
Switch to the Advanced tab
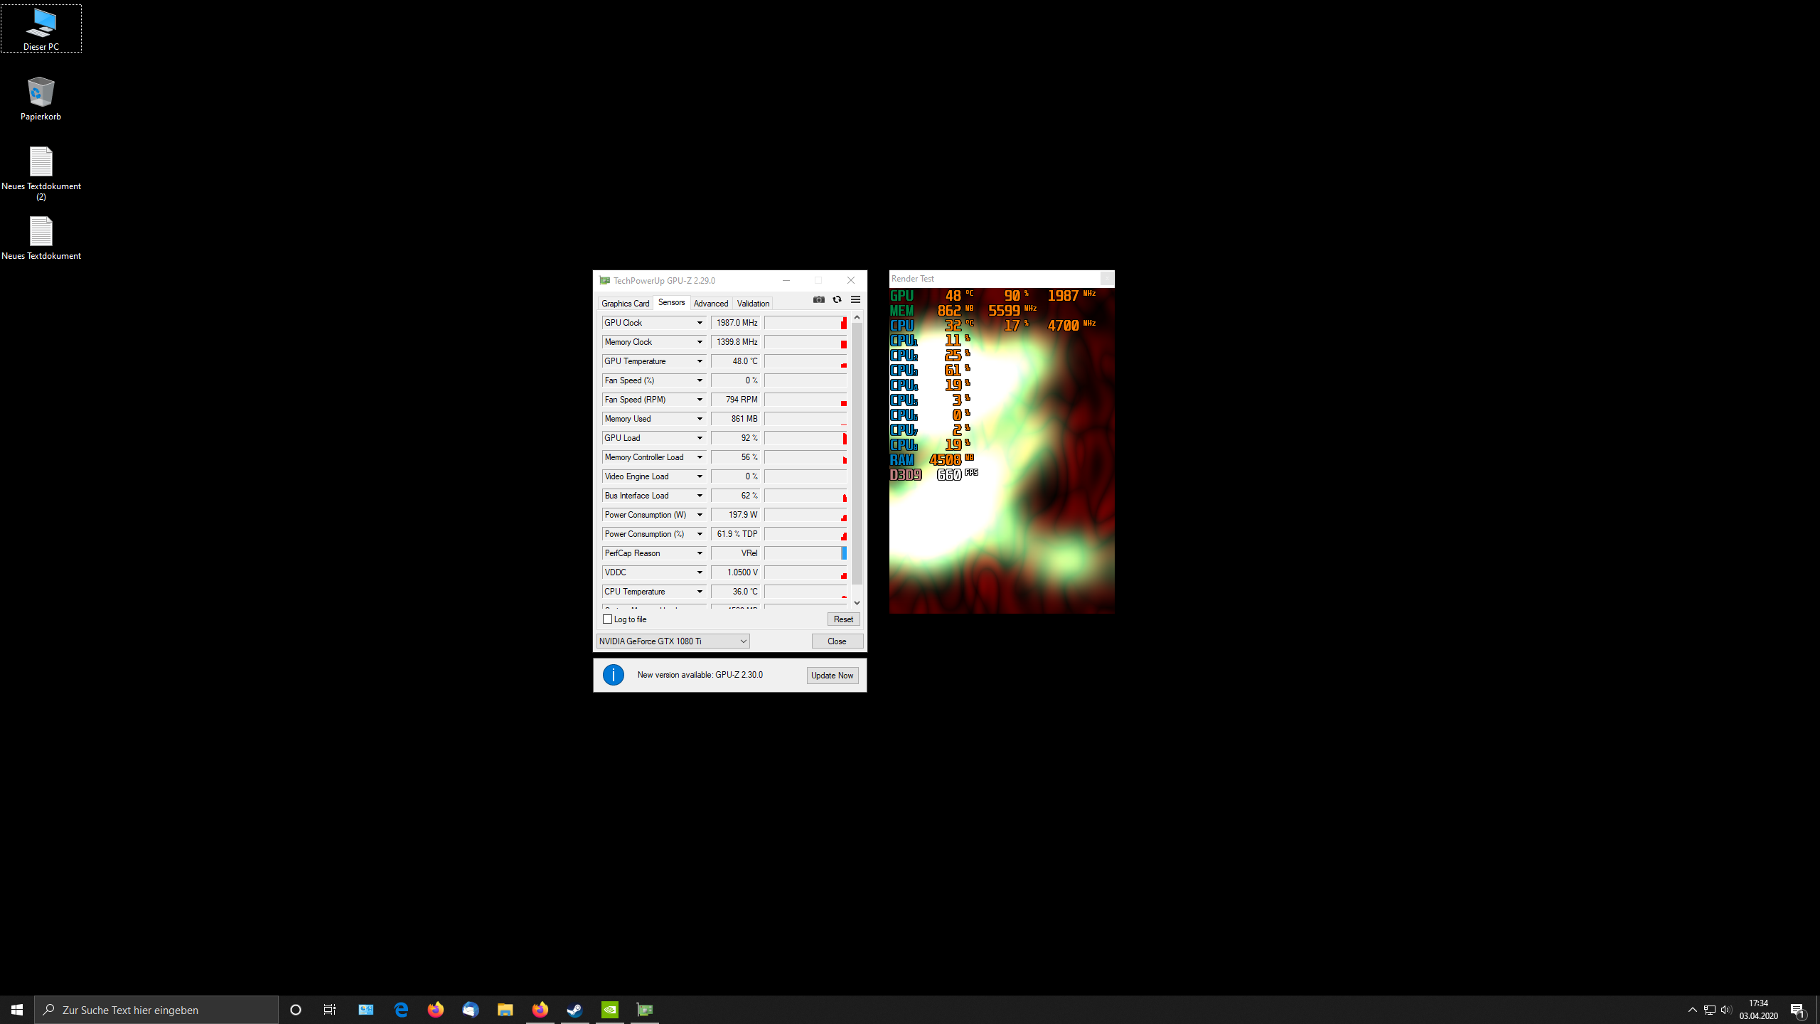pos(711,304)
